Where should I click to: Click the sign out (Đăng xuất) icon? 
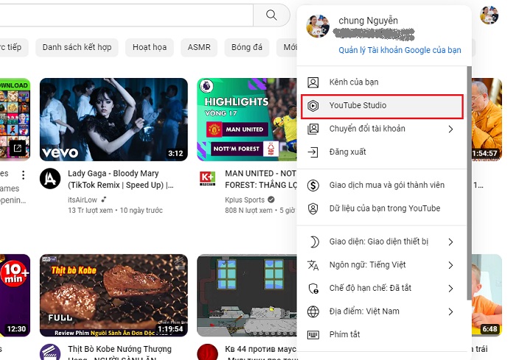(x=313, y=152)
